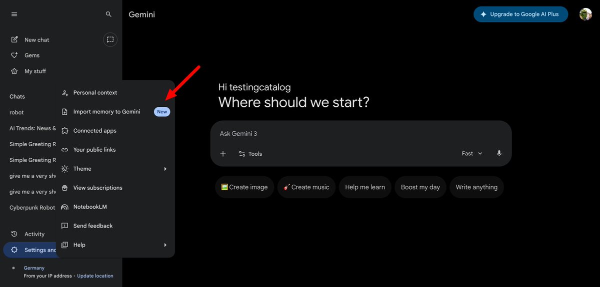Viewport: 600px width, 287px height.
Task: Open the hamburger main menu
Action: [14, 14]
